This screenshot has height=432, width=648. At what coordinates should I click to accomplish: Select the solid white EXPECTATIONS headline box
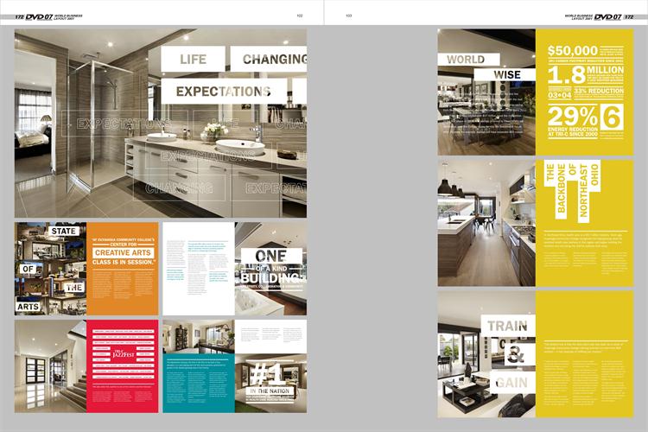tap(223, 91)
